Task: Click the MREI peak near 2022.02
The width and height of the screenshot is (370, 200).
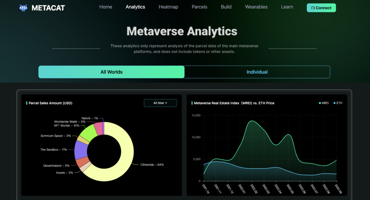Action: pos(252,121)
